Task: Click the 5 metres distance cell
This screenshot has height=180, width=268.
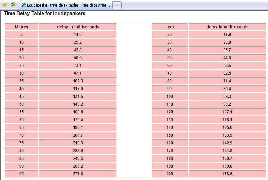Action: point(21,34)
